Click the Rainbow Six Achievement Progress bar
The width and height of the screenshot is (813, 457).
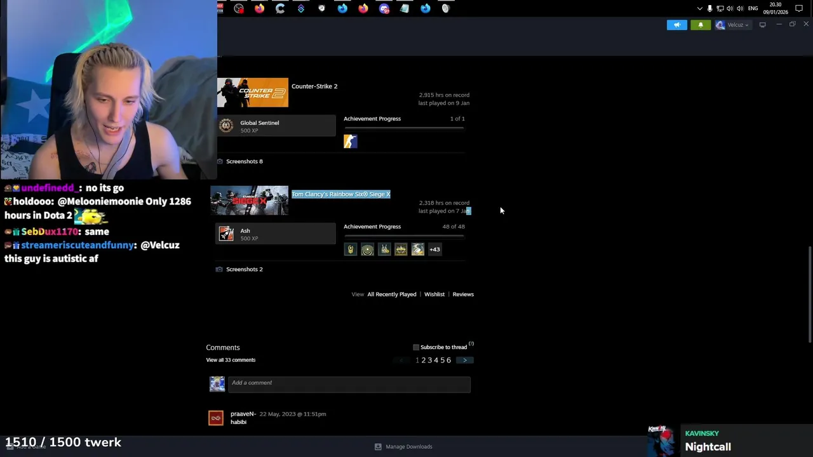[x=404, y=236]
